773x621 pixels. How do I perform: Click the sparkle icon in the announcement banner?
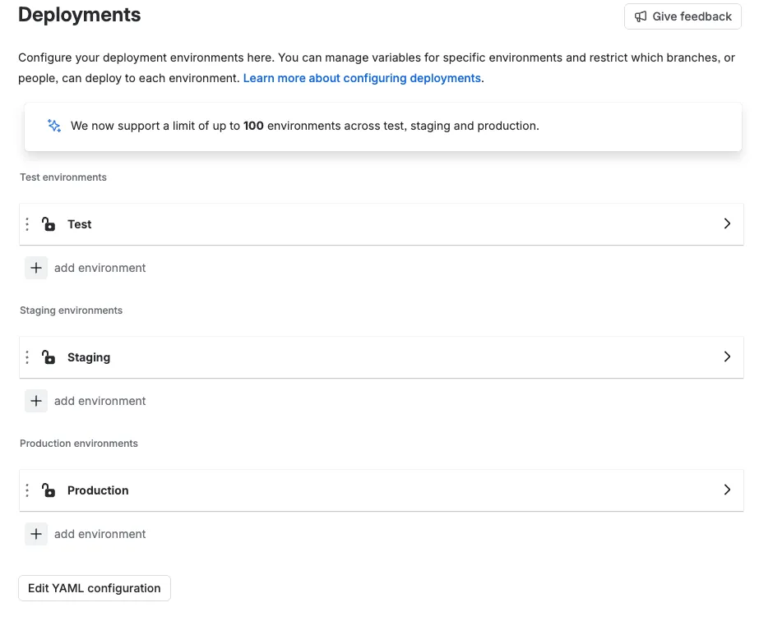point(54,126)
